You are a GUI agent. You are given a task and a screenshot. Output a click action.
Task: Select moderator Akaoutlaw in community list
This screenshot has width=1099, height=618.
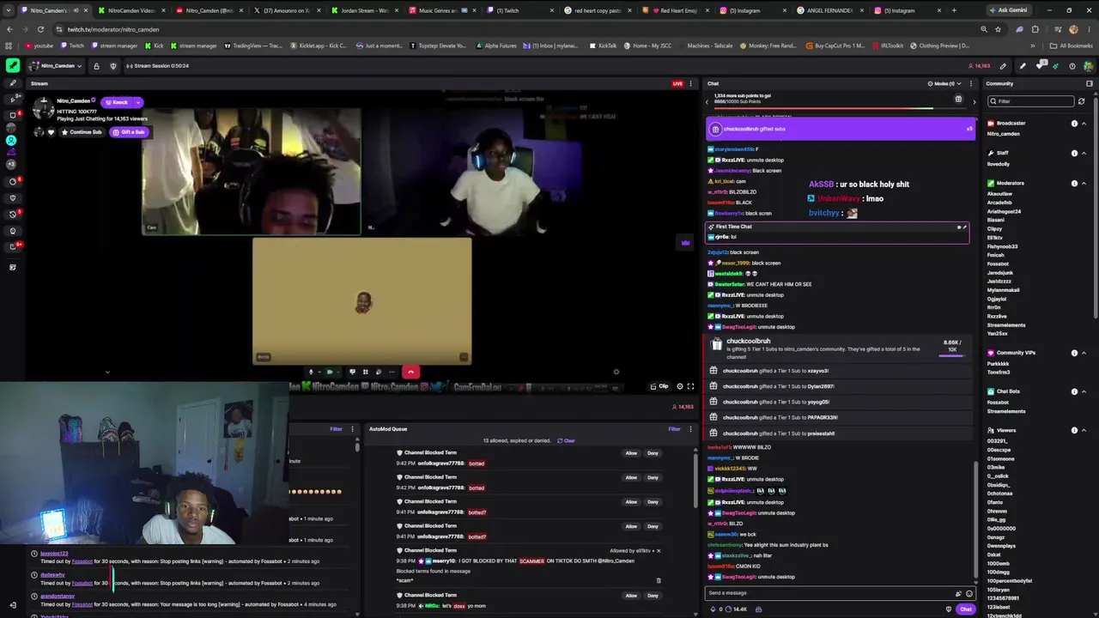tap(999, 194)
